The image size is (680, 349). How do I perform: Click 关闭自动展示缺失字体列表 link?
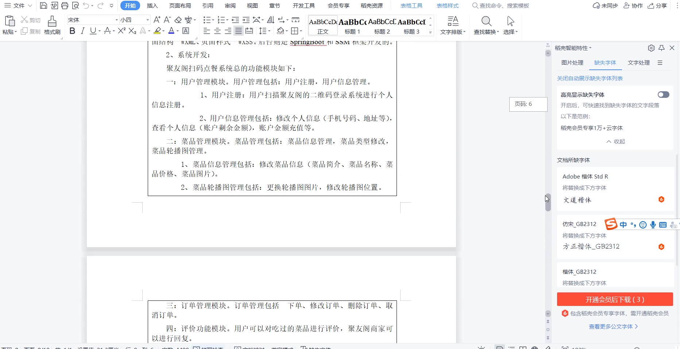point(590,78)
